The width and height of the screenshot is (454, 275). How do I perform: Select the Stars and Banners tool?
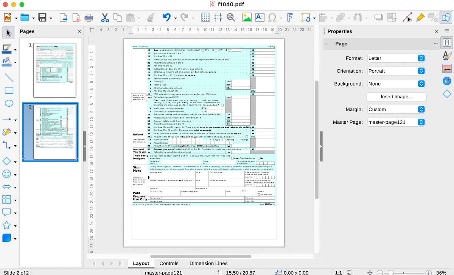(6, 225)
